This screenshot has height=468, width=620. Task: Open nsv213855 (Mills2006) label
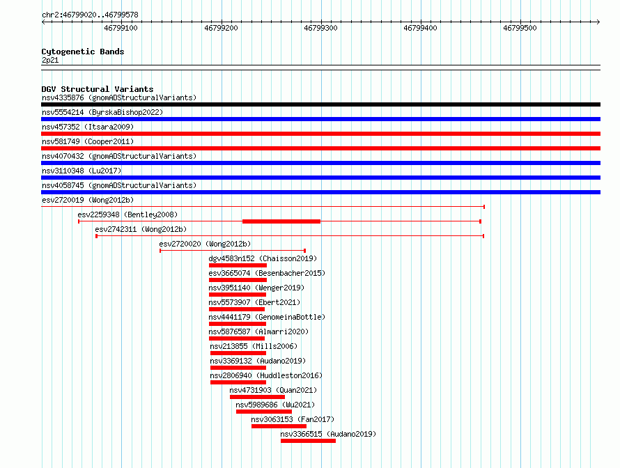coord(254,346)
